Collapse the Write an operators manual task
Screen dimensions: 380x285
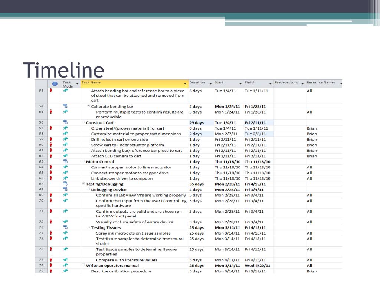[x=83, y=265]
